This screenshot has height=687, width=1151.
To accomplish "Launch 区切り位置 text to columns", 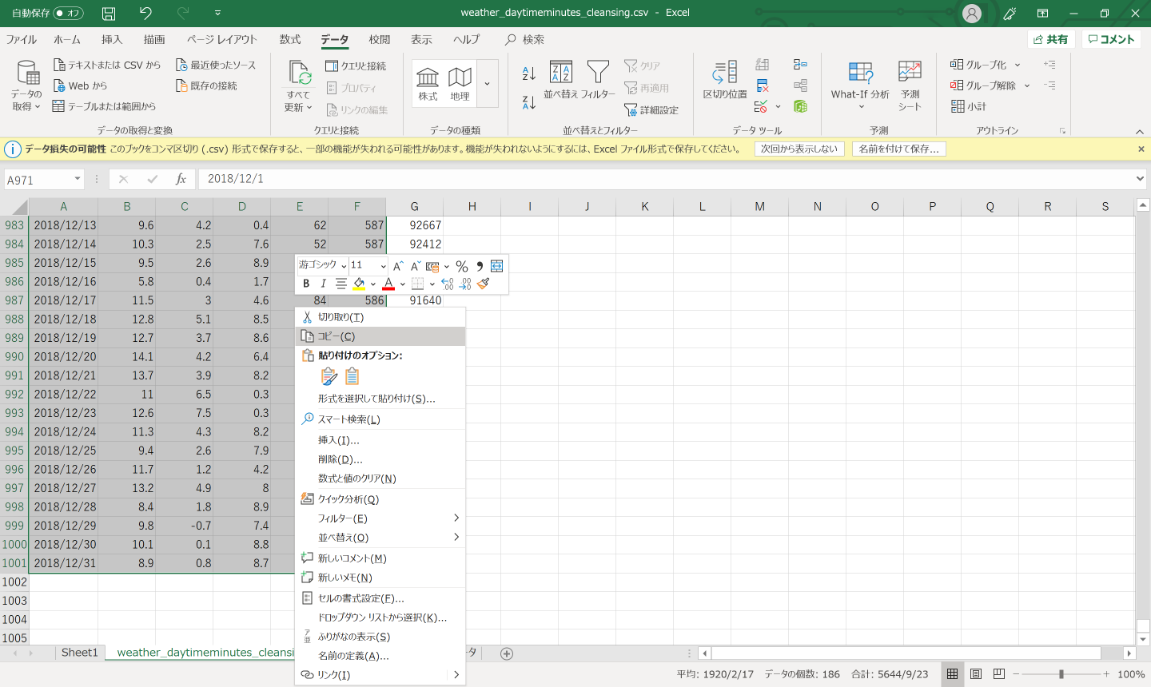I will click(725, 80).
